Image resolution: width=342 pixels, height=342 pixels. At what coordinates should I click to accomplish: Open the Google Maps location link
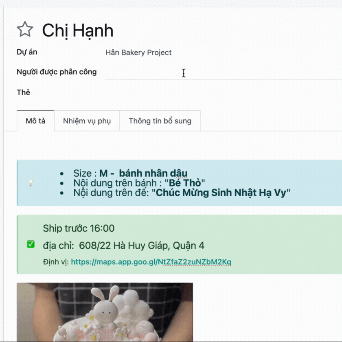[x=151, y=262]
